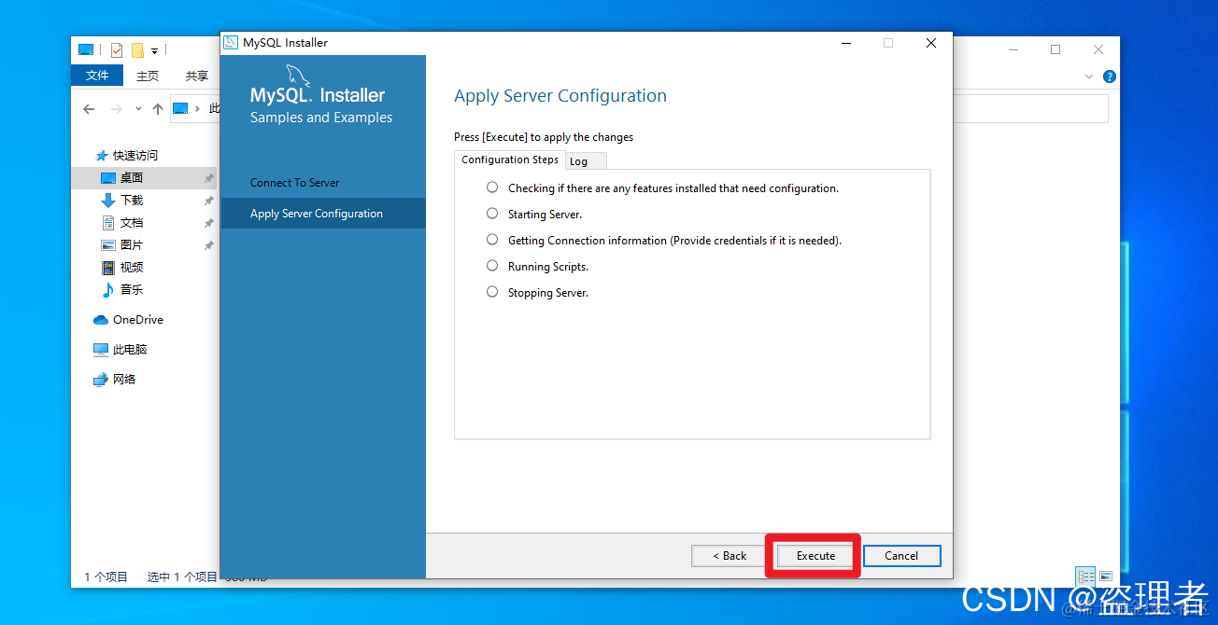
Task: Minimize the File Explorer window
Action: [1013, 49]
